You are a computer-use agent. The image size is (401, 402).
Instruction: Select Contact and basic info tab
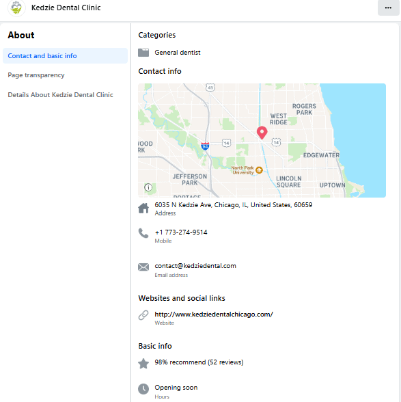point(65,55)
